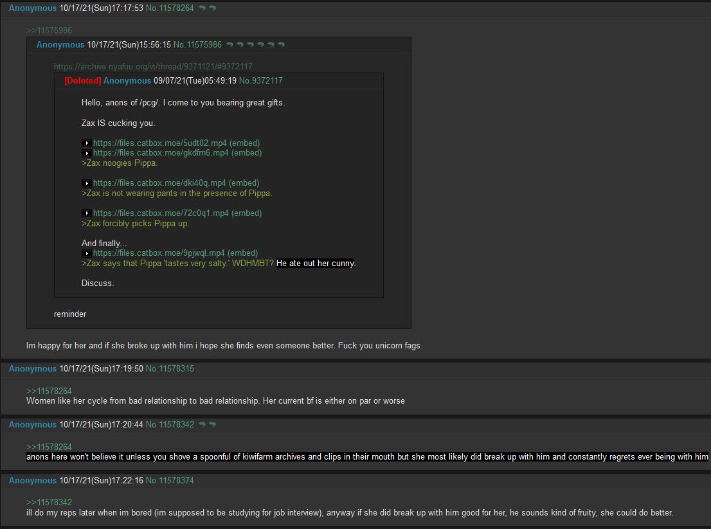Screen dimensions: 711x529
Task: Click Anonymous name on post 11578374
Action: 33,480
